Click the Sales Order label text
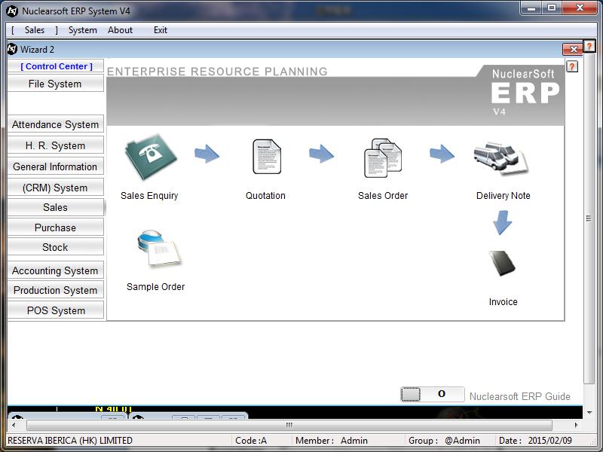The image size is (603, 452). [x=383, y=196]
